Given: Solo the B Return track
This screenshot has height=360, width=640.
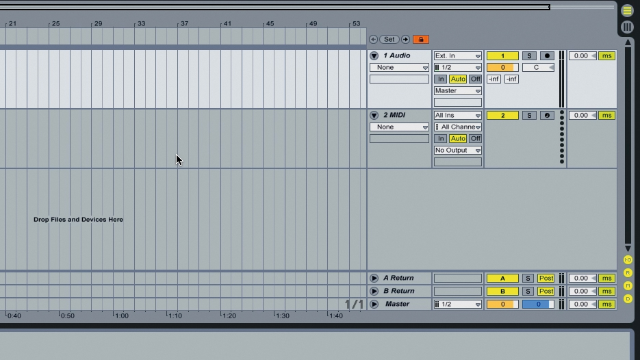Looking at the screenshot, I should click(528, 292).
